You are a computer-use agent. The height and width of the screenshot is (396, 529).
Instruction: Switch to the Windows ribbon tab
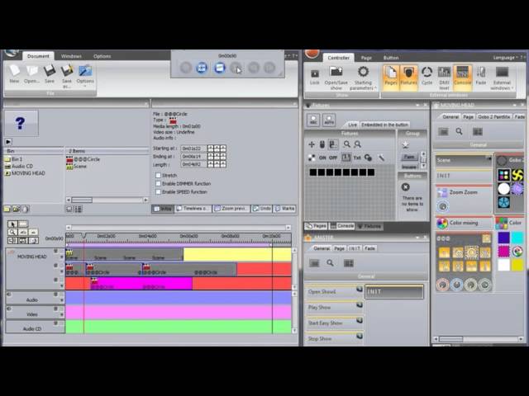(x=71, y=56)
